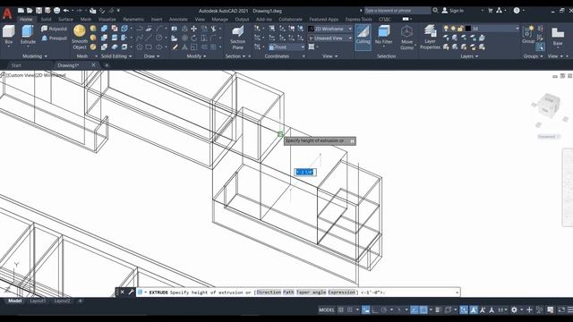Click the MODEL space button
Screen dimensions: 573x322
pyautogui.click(x=326, y=310)
